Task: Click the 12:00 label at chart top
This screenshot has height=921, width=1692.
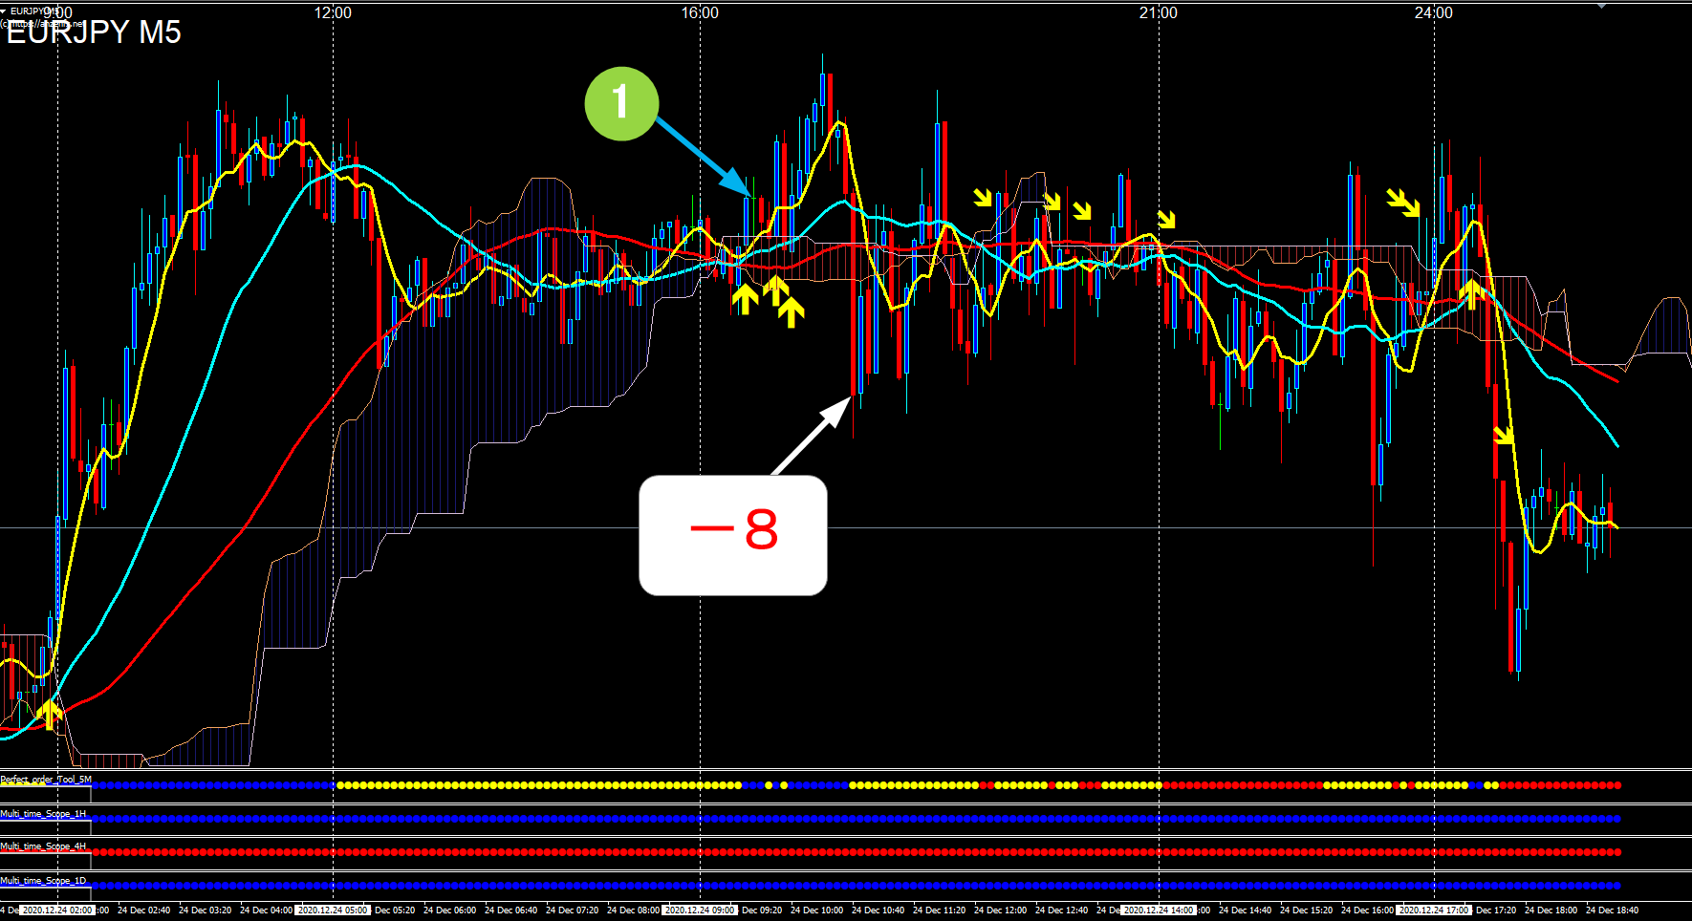Action: point(333,13)
